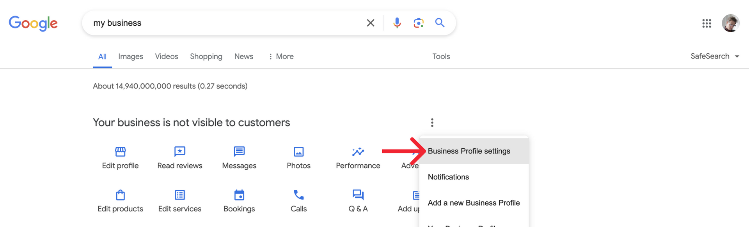Click the Edit profile label
The image size is (749, 227).
point(120,165)
